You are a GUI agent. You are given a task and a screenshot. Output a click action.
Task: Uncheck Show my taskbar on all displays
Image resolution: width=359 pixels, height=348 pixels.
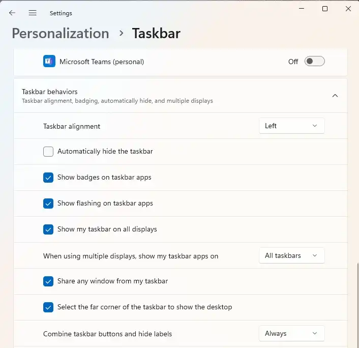coord(48,229)
